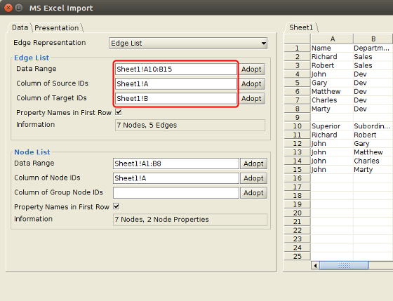The width and height of the screenshot is (393, 301).
Task: Select the 'Name' cell in row 1
Action: (x=332, y=48)
